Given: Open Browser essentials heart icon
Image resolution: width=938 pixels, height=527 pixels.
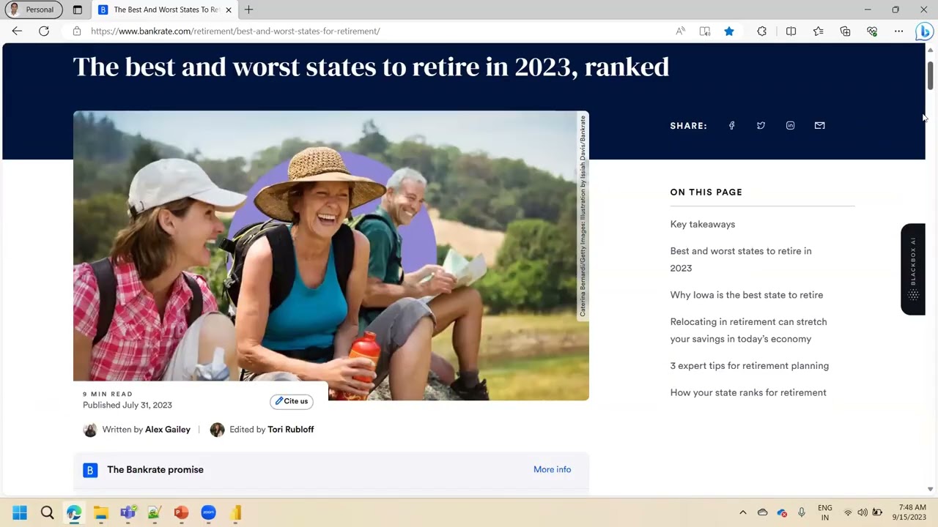Looking at the screenshot, I should tap(872, 31).
